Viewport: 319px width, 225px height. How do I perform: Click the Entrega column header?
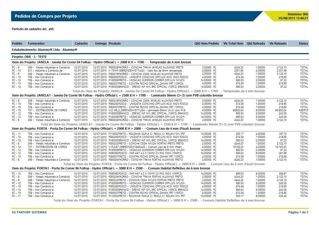101,43
